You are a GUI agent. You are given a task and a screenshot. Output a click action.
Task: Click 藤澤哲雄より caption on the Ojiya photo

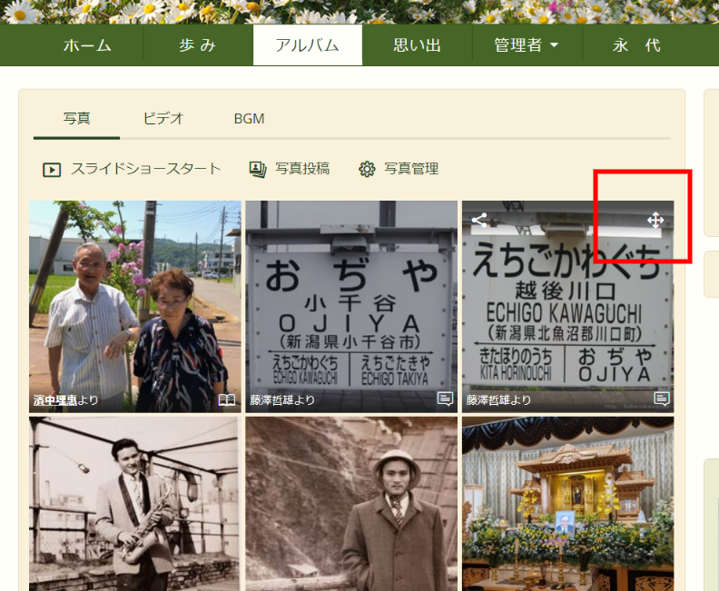(282, 400)
